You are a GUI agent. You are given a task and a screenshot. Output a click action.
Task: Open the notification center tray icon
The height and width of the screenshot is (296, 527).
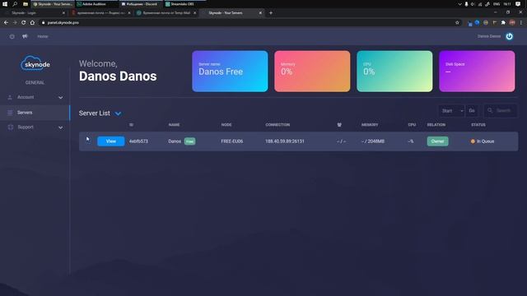tap(518, 4)
